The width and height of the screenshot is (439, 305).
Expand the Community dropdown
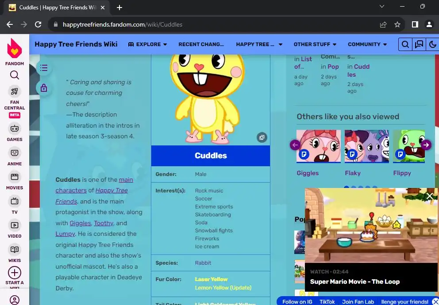[367, 44]
